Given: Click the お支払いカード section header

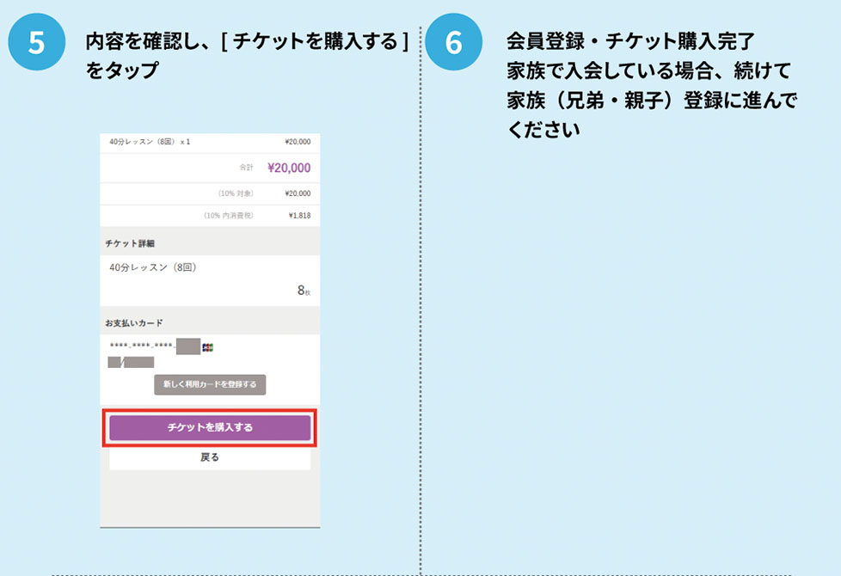Looking at the screenshot, I should point(137,322).
